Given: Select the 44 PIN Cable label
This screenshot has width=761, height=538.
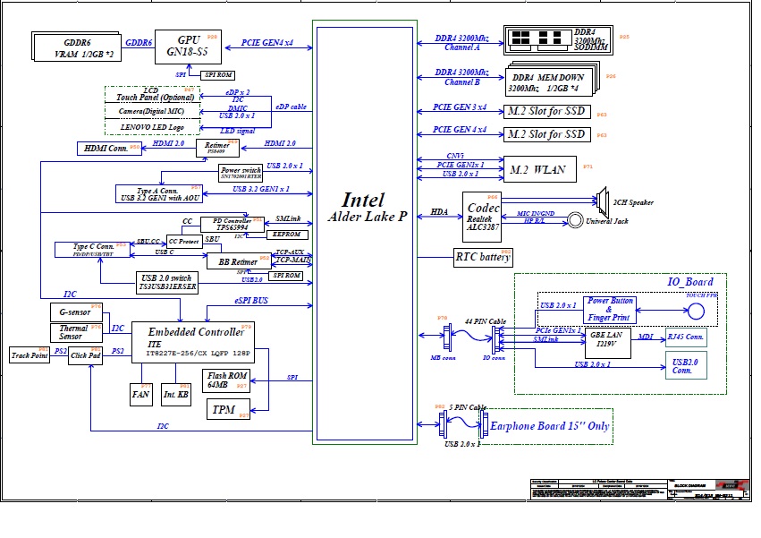Looking at the screenshot, I should click(x=486, y=321).
